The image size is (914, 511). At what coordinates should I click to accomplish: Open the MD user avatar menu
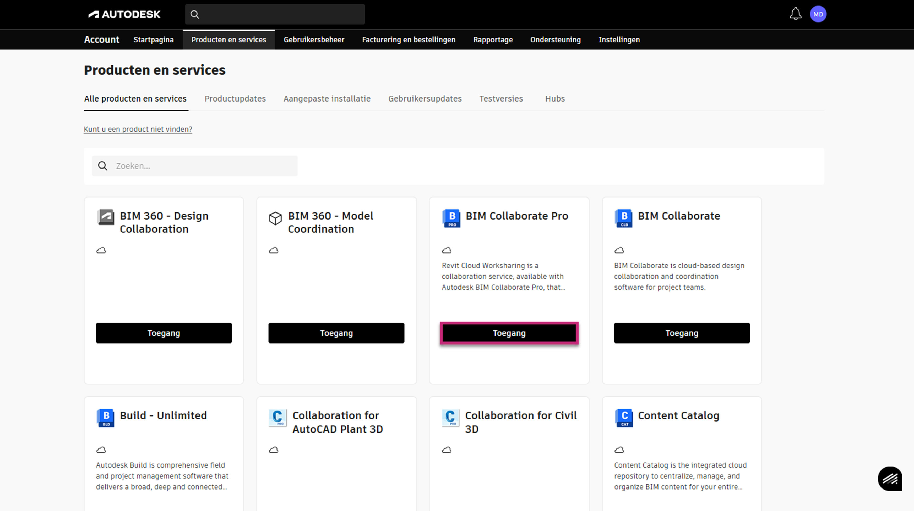(818, 14)
